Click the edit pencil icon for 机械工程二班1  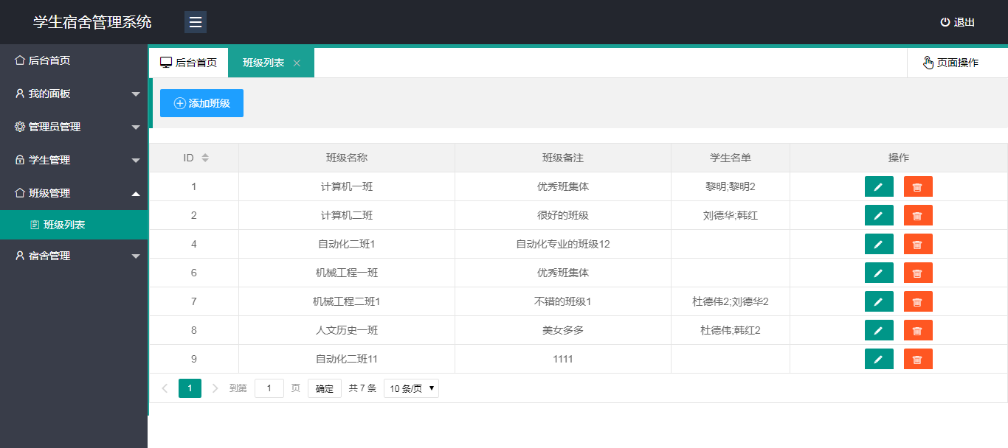coord(878,301)
